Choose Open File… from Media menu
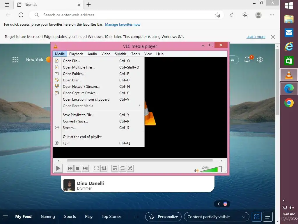The width and height of the screenshot is (298, 224). (x=99, y=61)
